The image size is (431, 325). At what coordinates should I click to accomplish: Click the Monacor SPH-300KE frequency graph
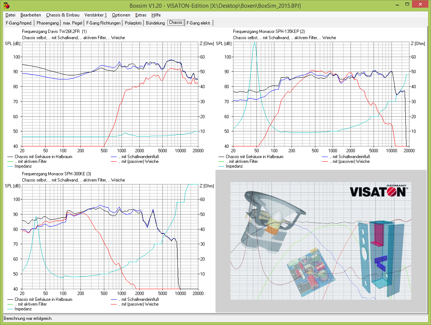[110, 236]
